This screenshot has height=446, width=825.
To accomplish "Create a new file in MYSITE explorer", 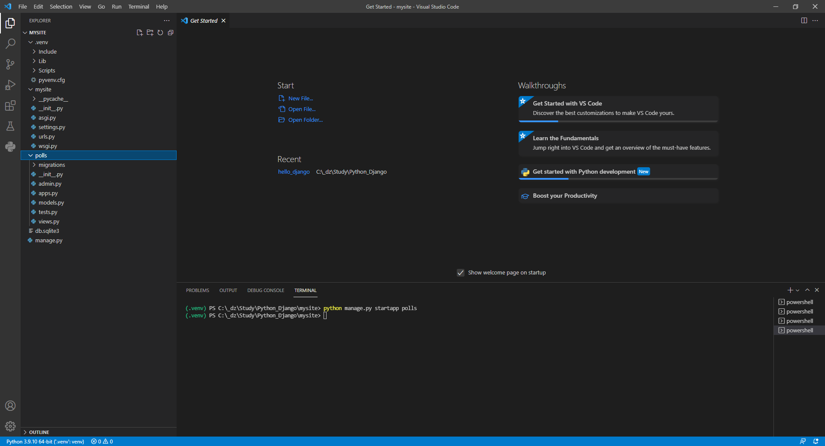I will (140, 33).
